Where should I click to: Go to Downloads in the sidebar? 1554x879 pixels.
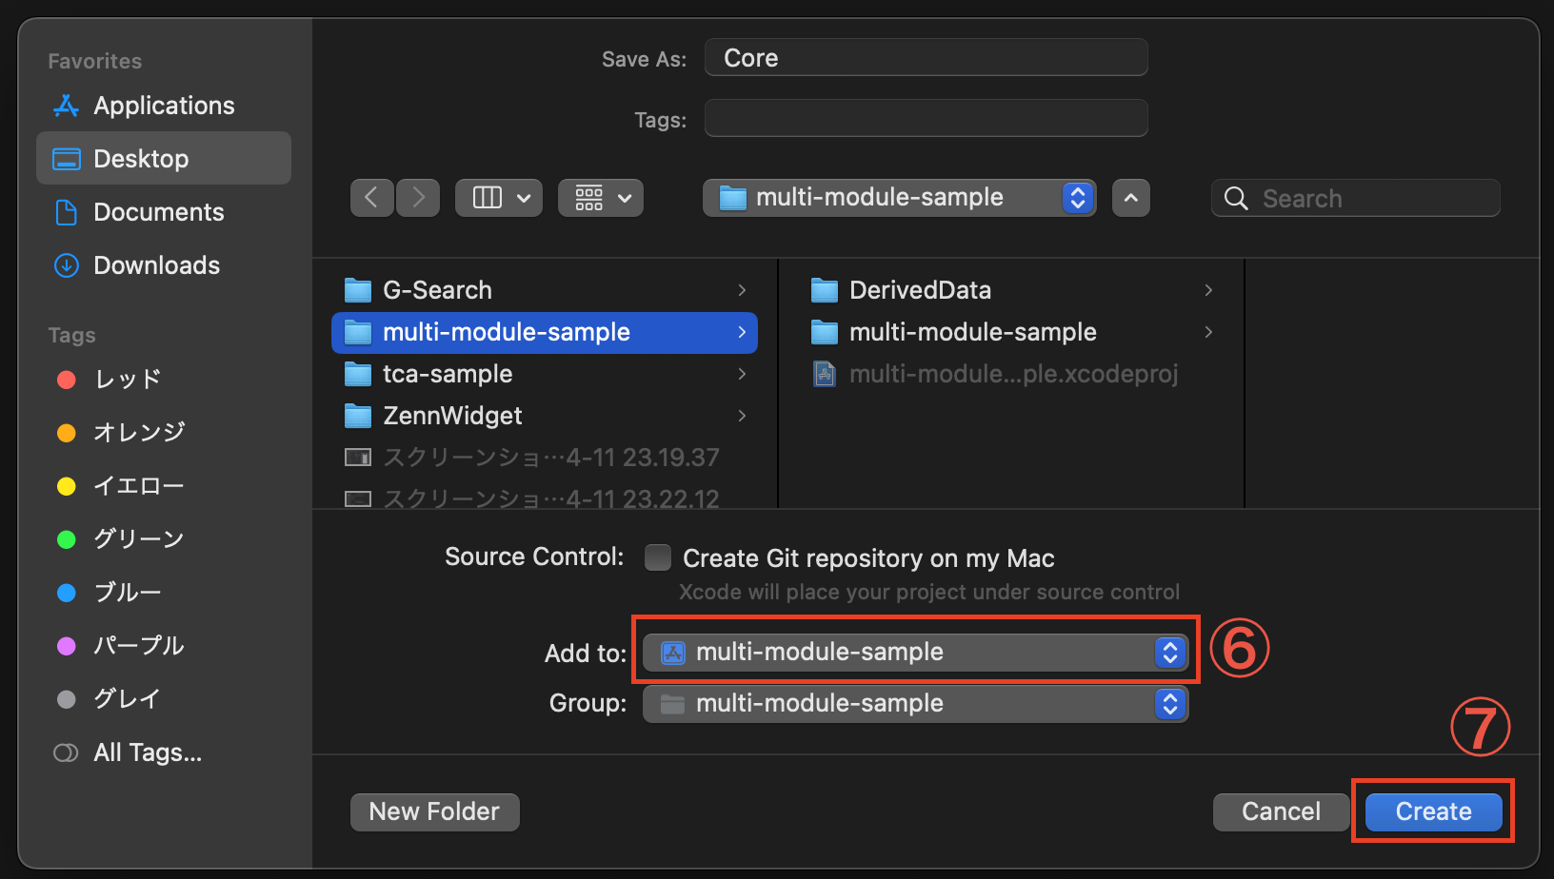point(164,265)
